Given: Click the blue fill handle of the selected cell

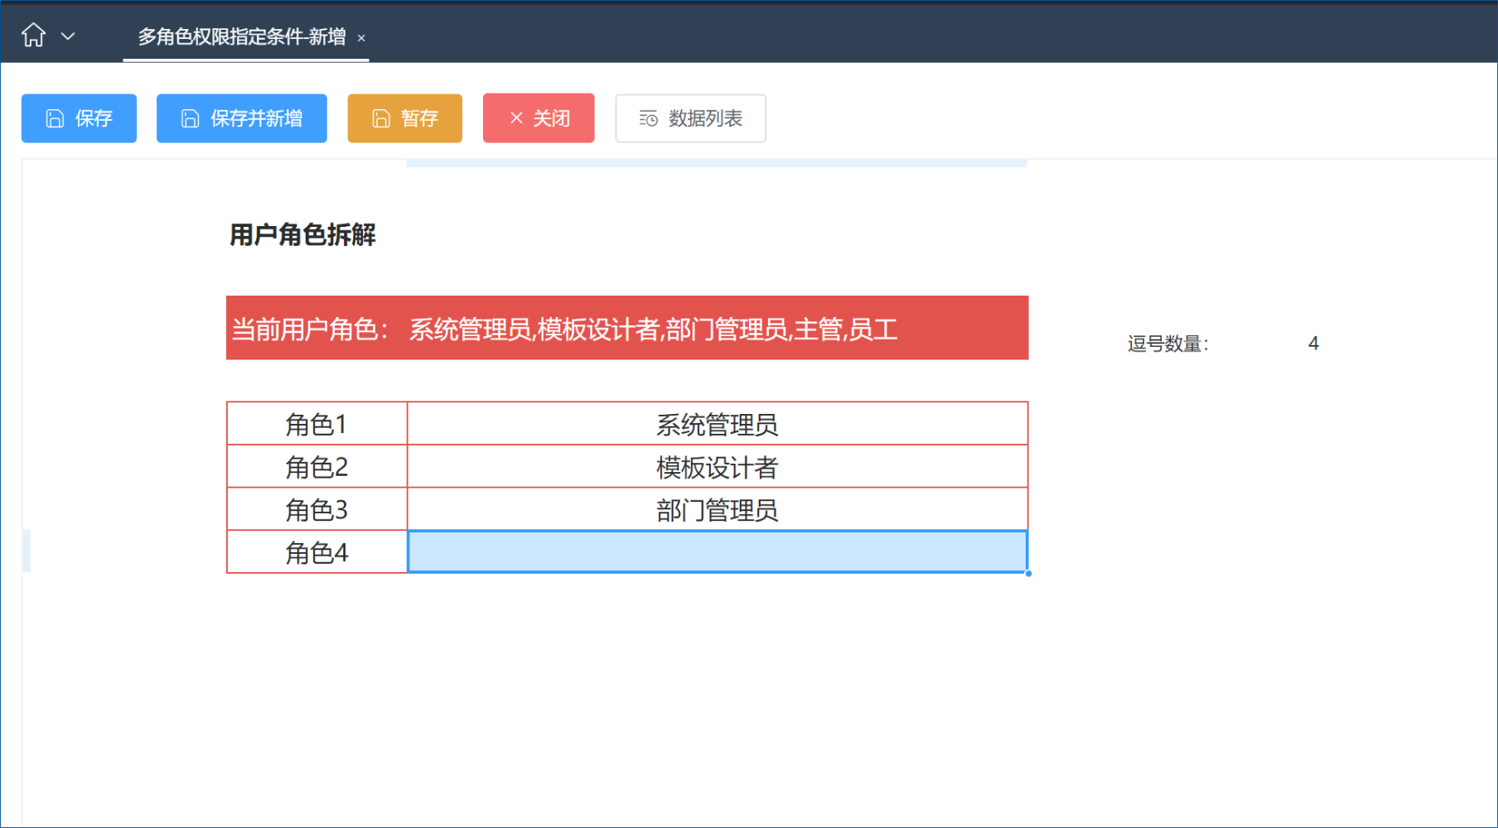Looking at the screenshot, I should [1028, 573].
